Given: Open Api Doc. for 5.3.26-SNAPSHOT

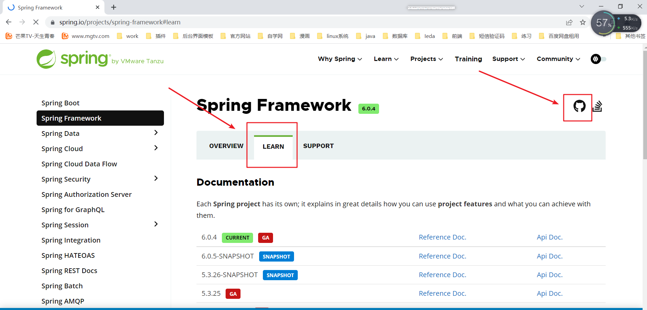Looking at the screenshot, I should tap(549, 275).
